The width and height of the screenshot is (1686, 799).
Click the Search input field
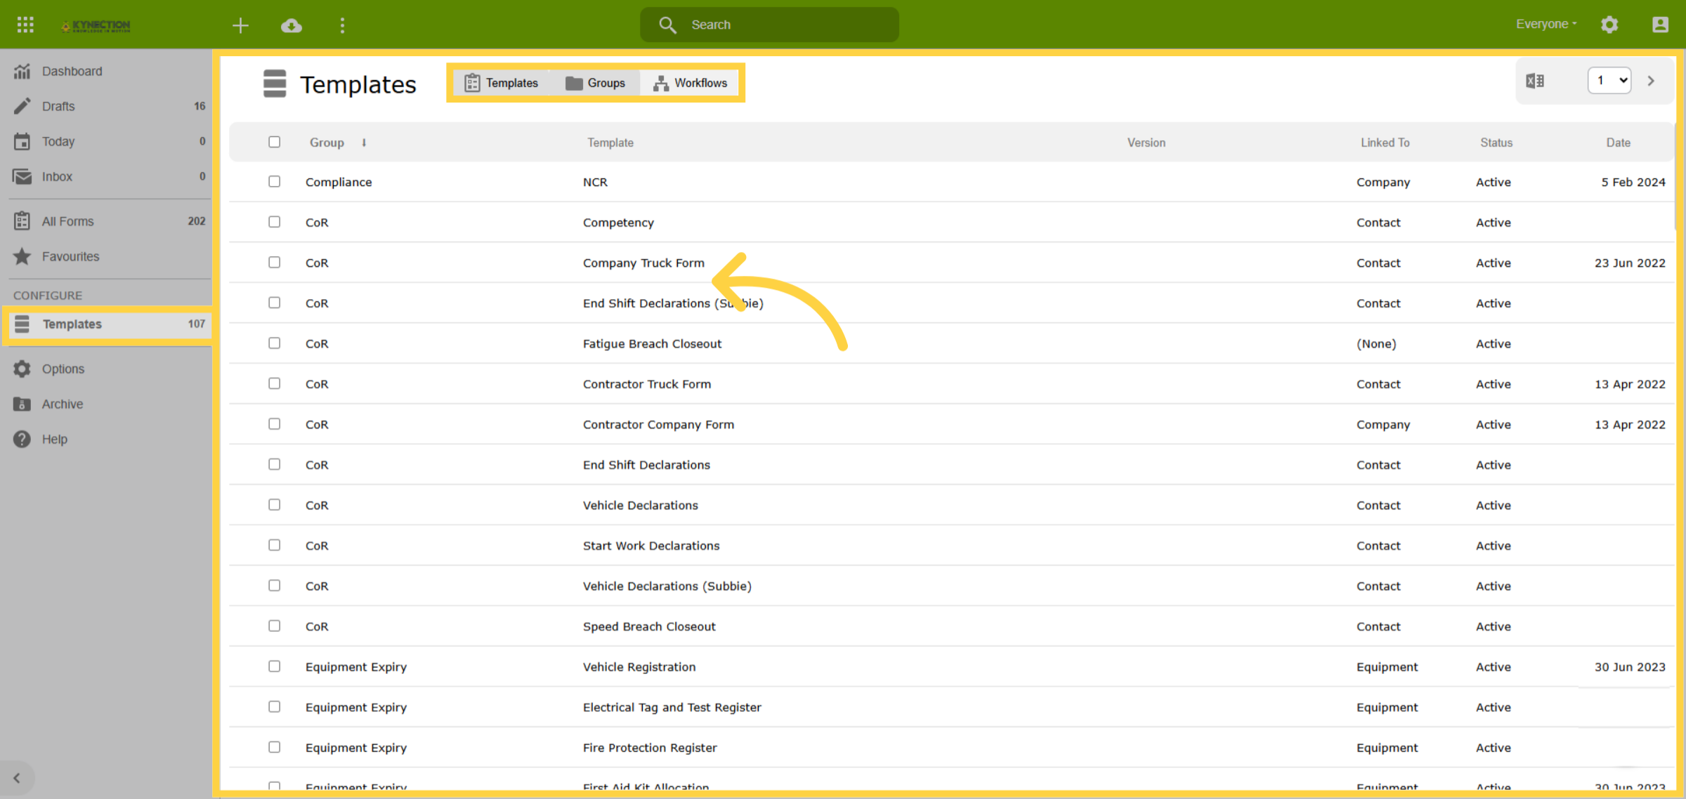pos(769,25)
